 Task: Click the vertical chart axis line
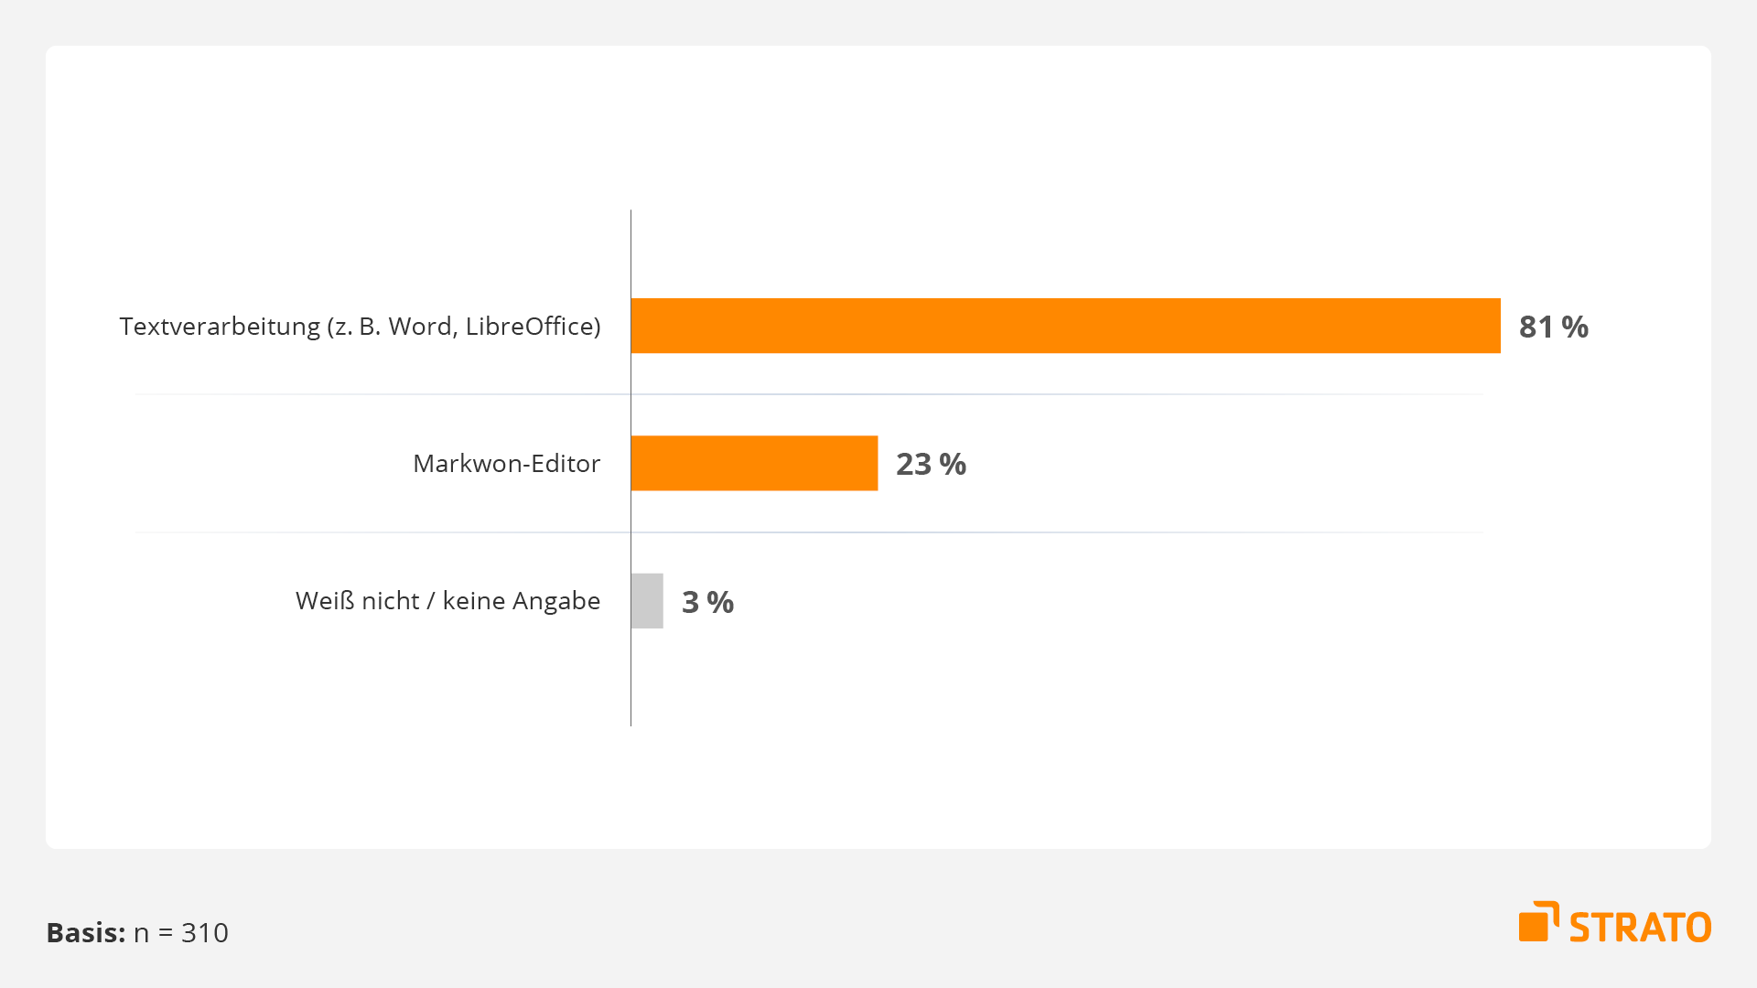(631, 467)
